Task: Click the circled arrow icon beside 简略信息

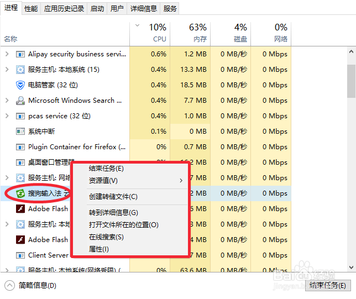Action: coord(9,286)
